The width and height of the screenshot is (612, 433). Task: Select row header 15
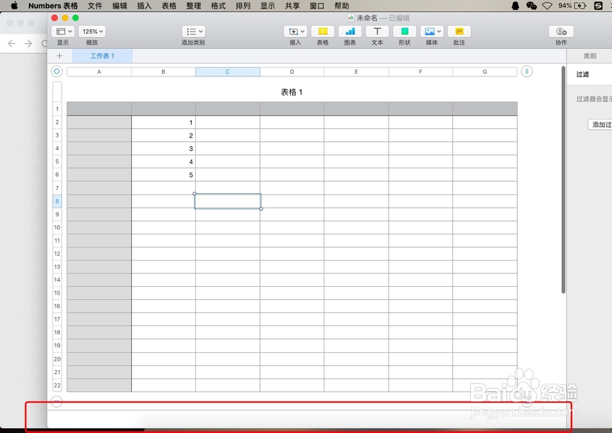click(57, 293)
